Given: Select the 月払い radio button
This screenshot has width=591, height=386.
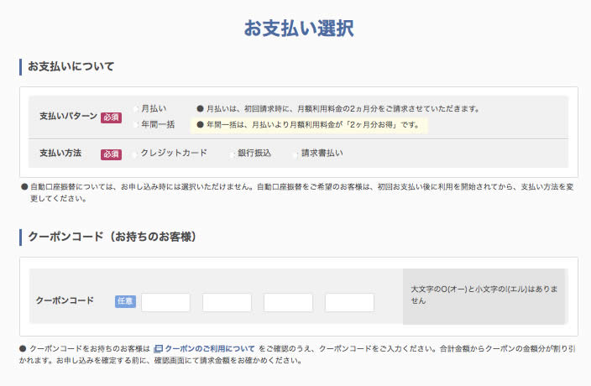Looking at the screenshot, I should tap(136, 108).
